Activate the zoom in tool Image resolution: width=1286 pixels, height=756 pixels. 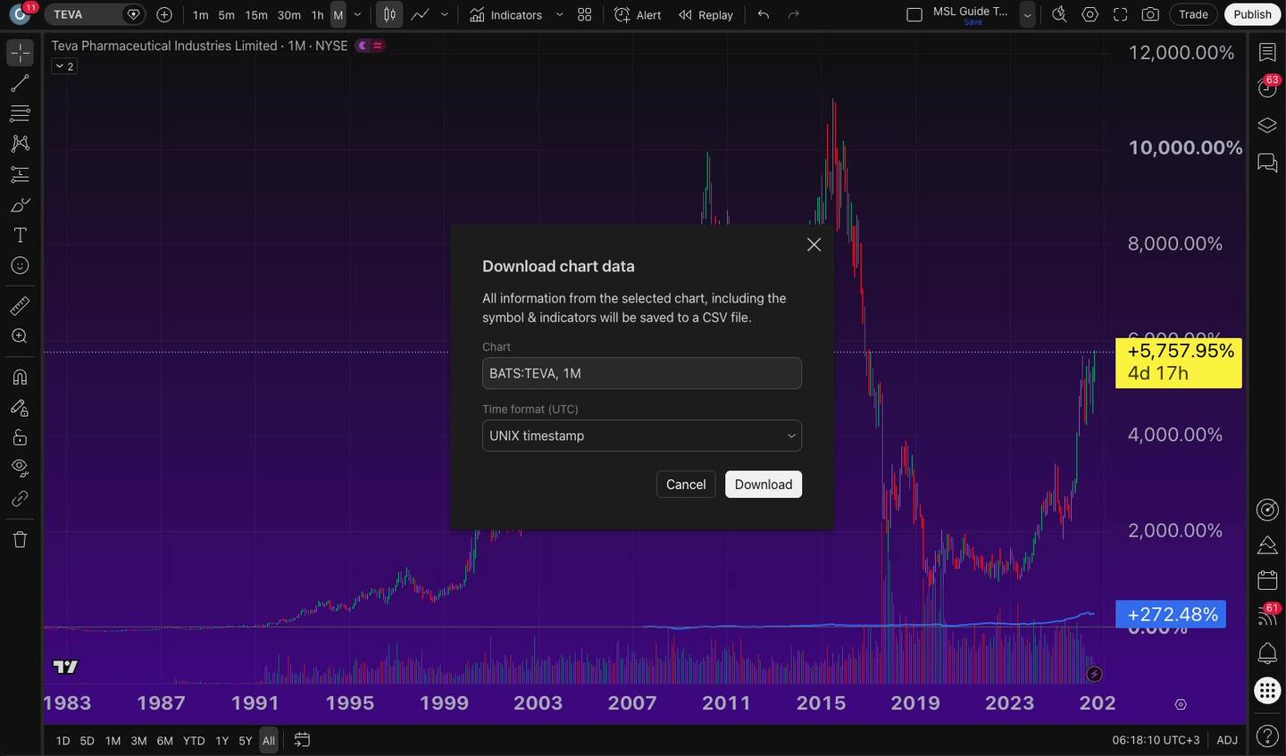point(20,336)
